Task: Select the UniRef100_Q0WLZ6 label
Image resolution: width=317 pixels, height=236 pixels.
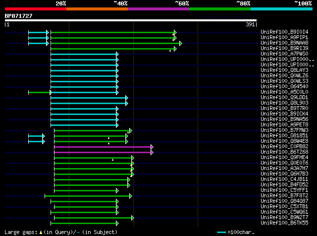Action: (x=284, y=75)
